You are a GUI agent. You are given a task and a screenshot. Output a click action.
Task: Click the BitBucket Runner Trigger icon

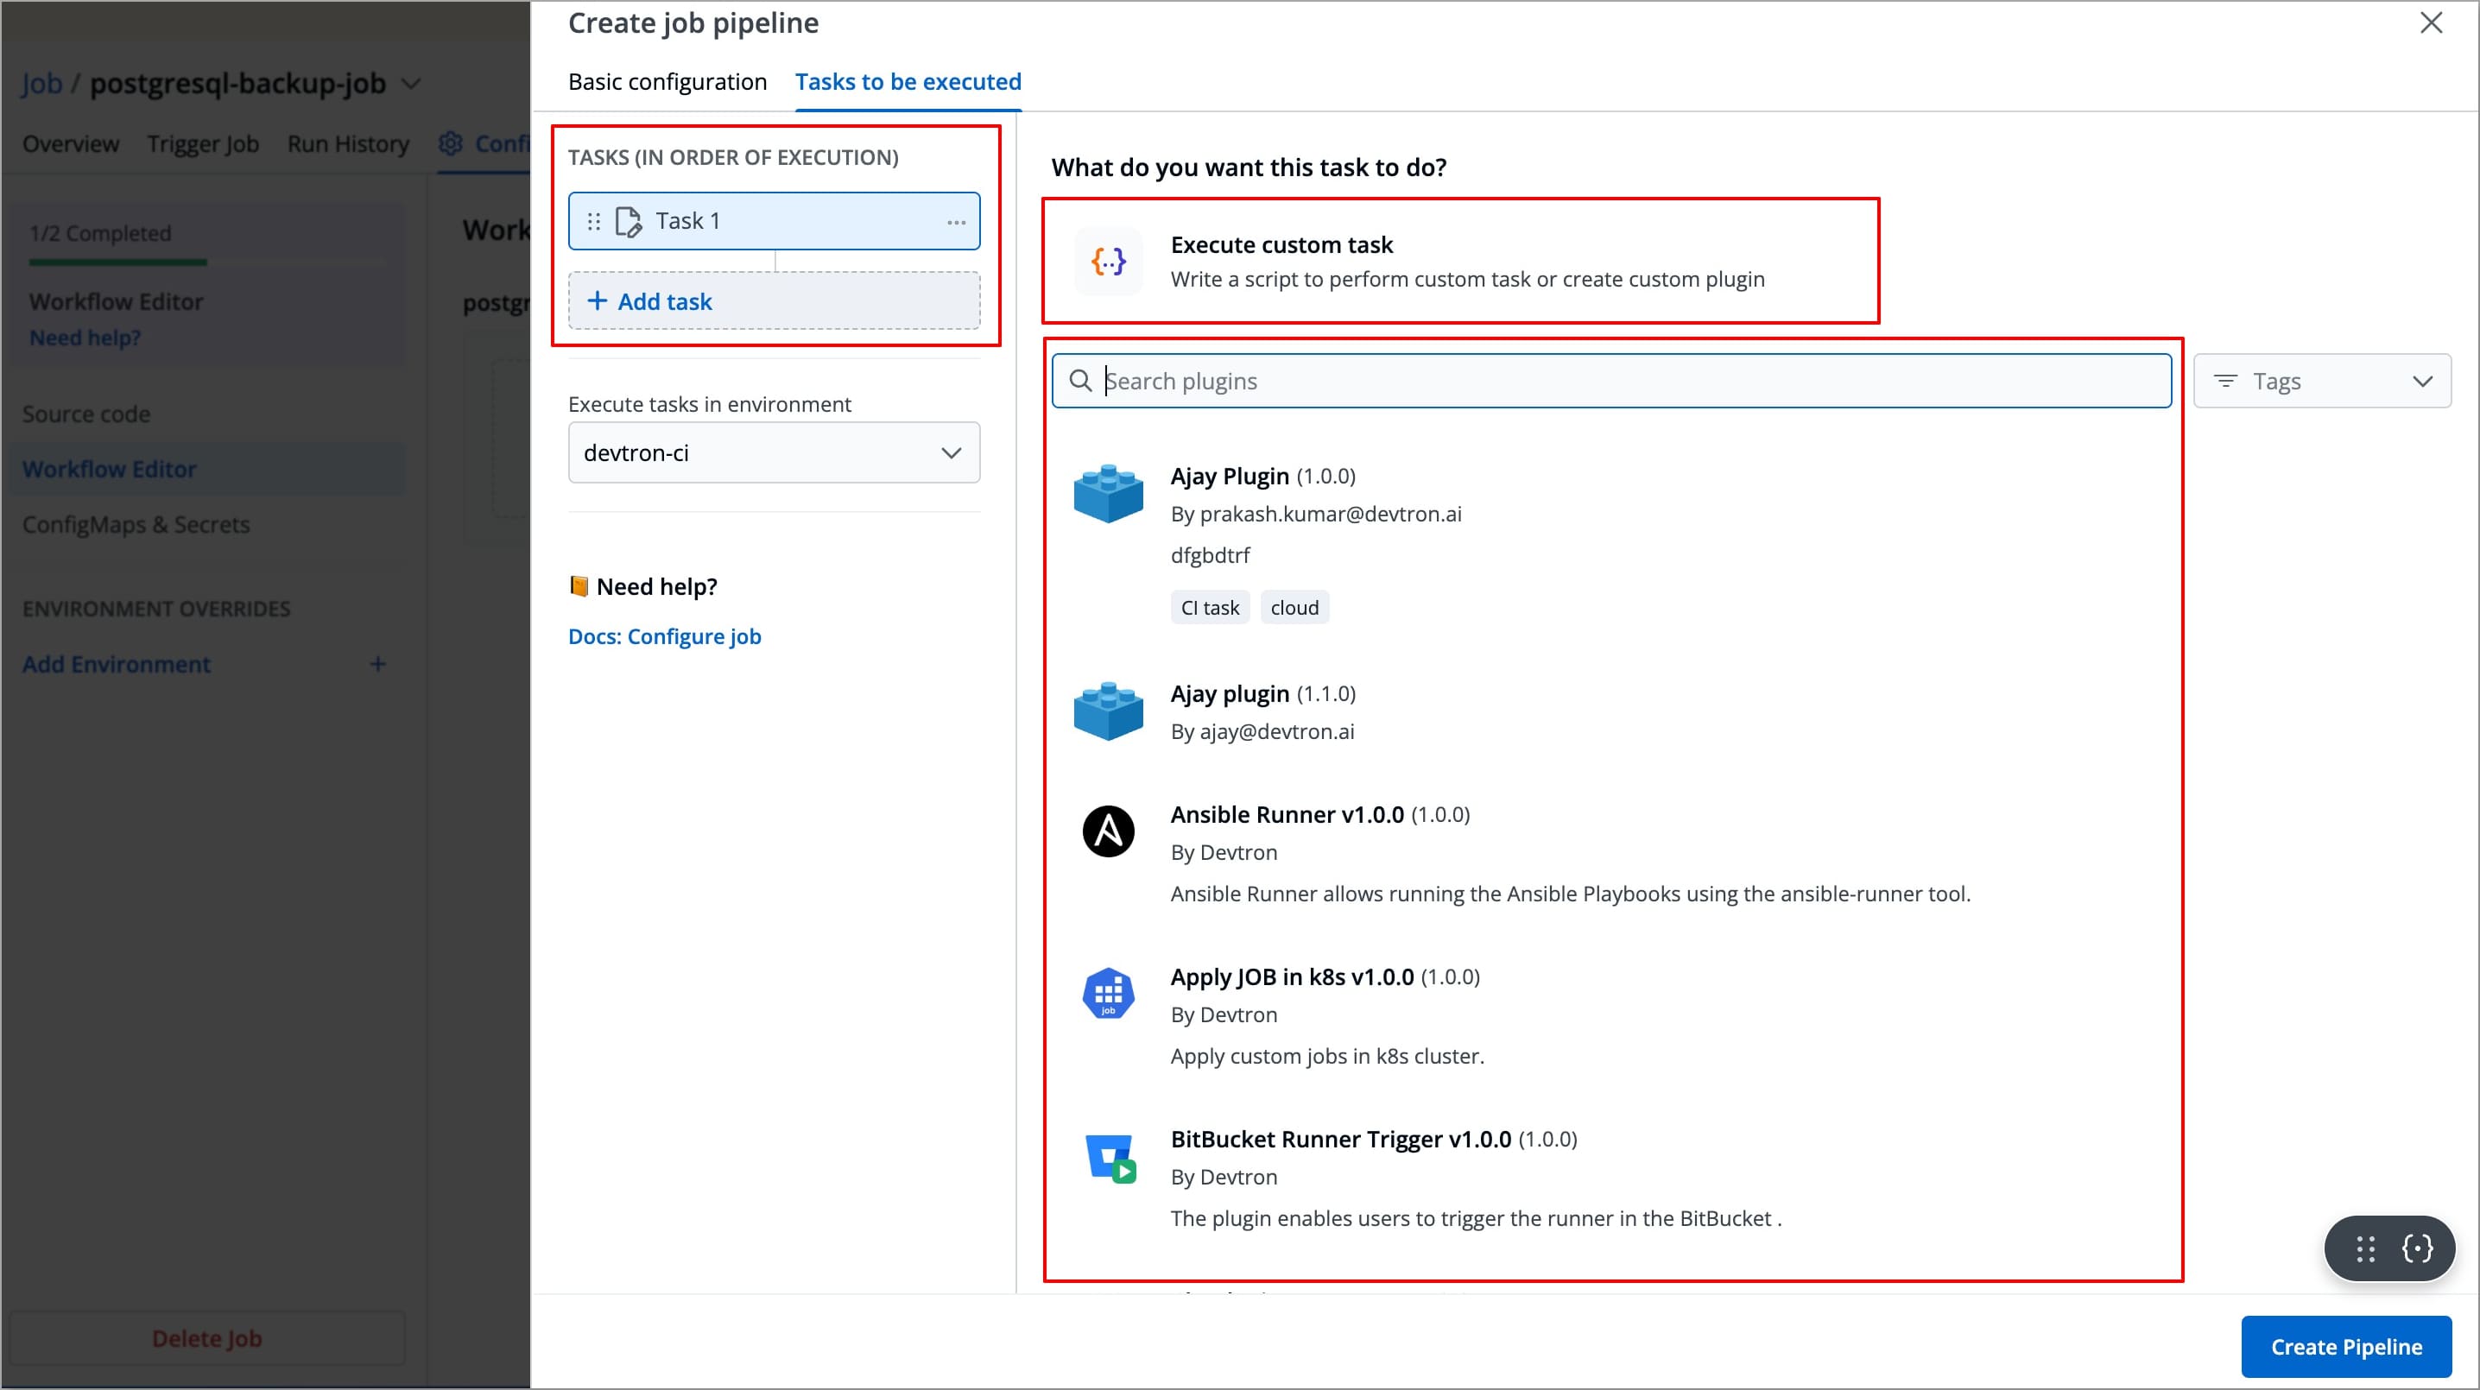[1110, 1157]
